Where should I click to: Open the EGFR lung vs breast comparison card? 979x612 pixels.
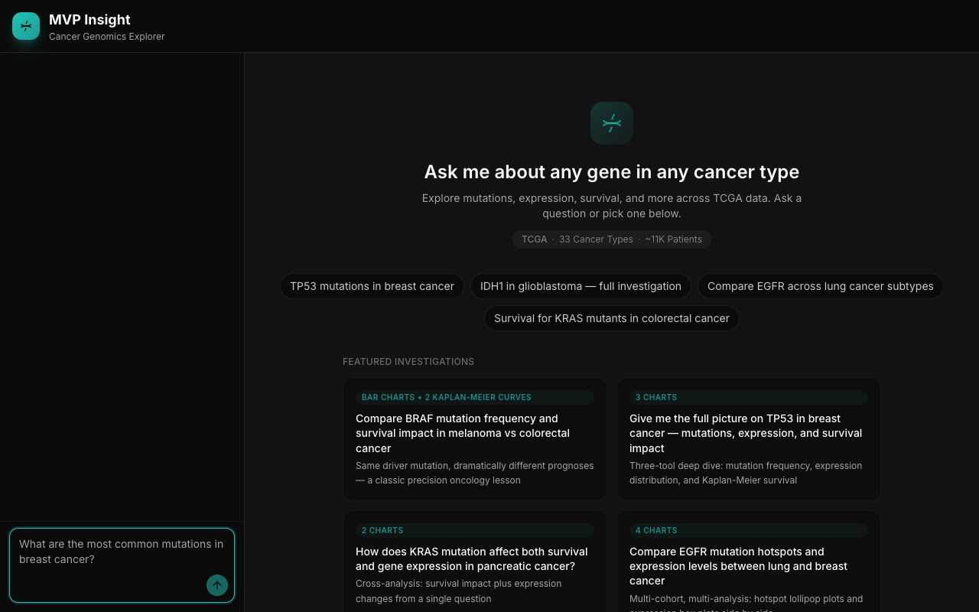pos(748,566)
